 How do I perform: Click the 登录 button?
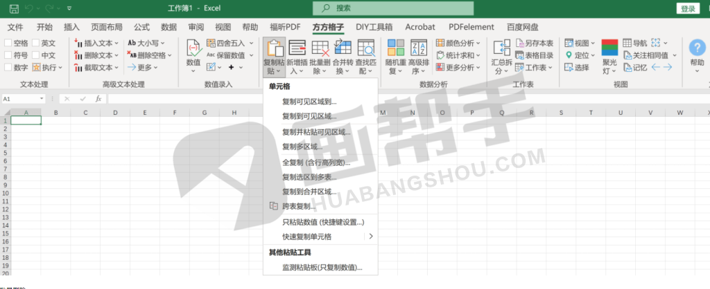coord(688,8)
